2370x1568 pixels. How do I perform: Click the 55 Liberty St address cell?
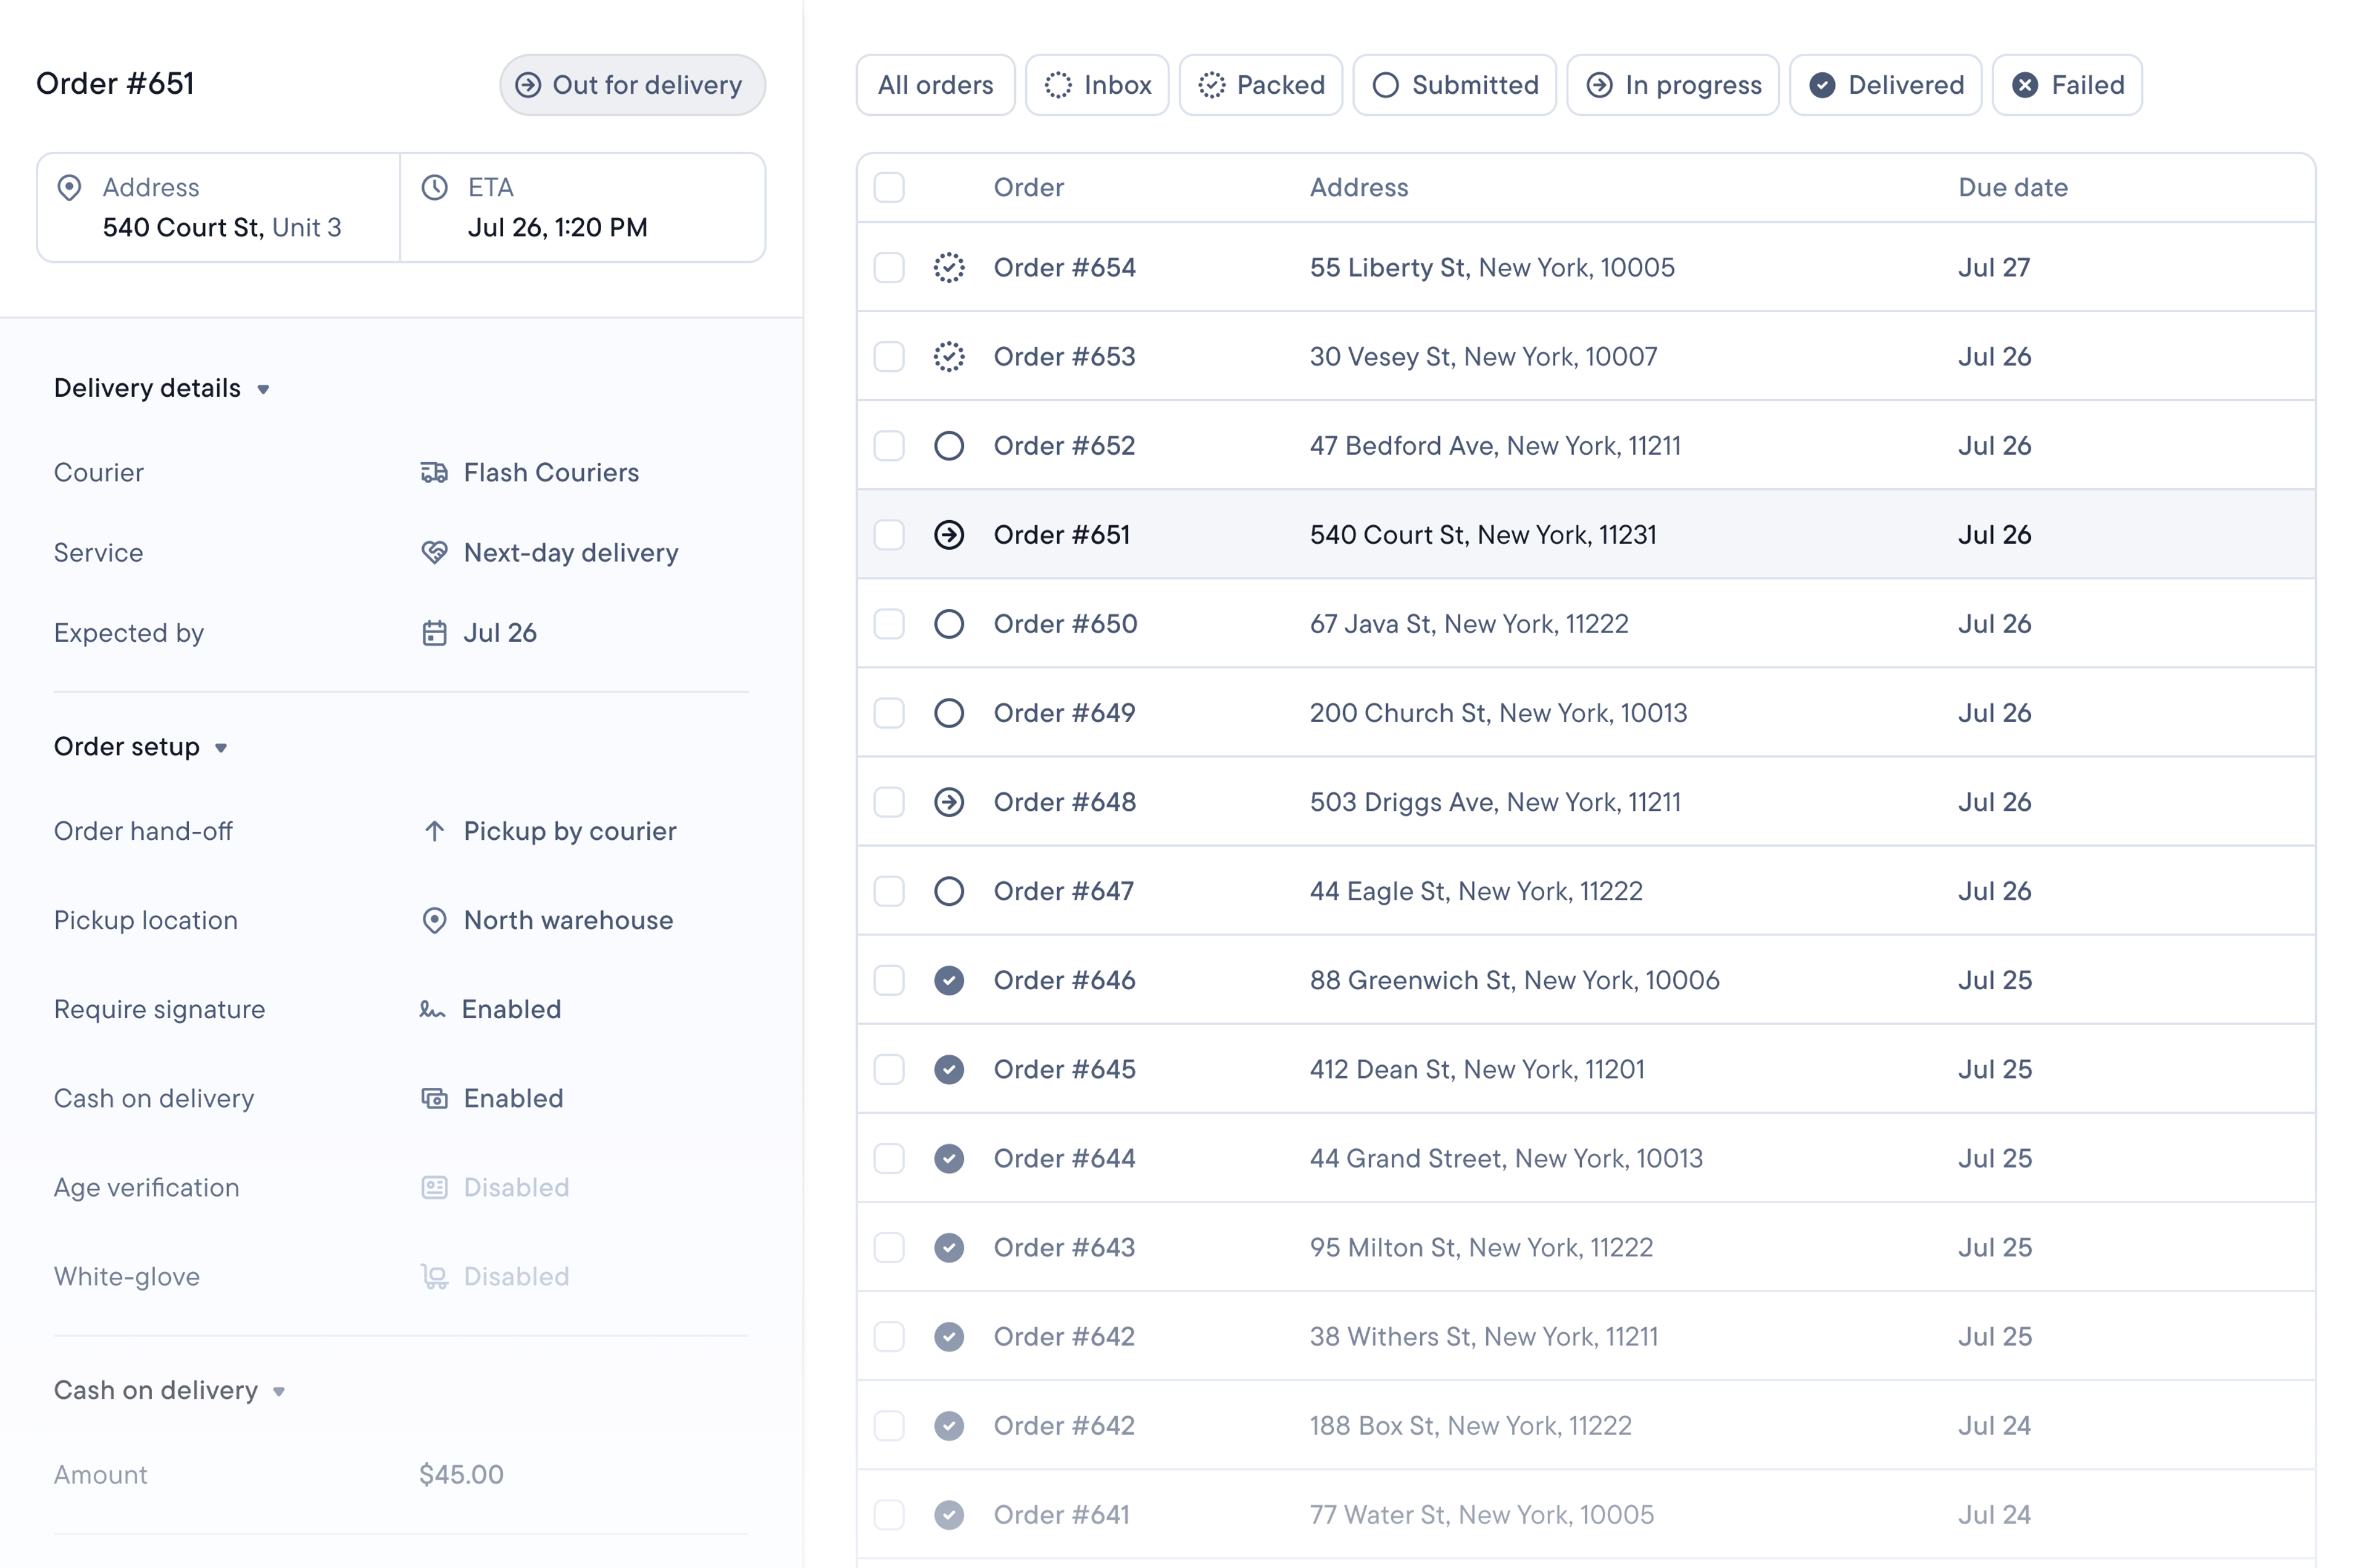pos(1492,267)
